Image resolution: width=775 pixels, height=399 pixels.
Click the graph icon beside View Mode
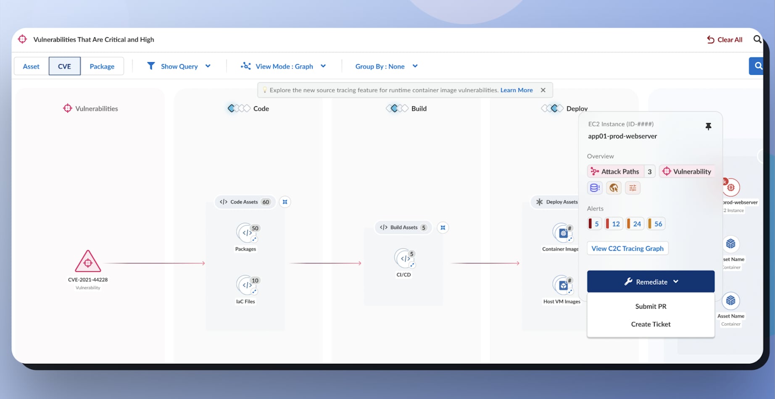pos(246,66)
